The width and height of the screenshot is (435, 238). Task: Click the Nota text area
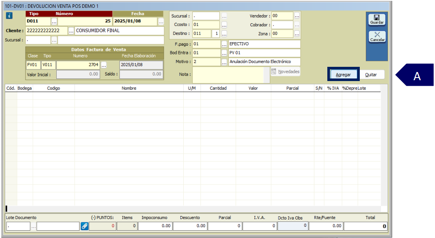pos(228,75)
